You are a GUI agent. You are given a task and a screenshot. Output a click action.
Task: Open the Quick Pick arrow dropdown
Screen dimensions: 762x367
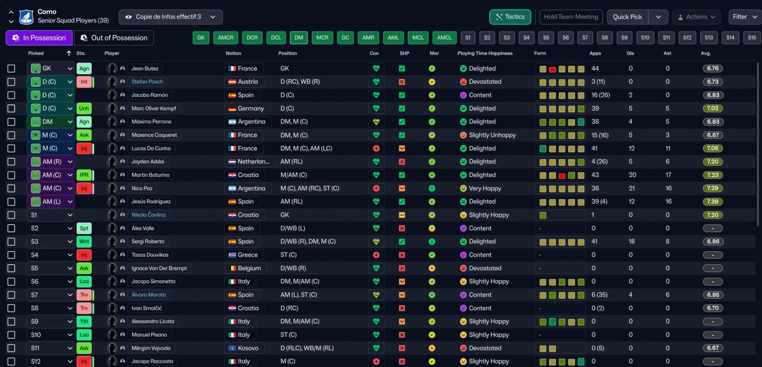pyautogui.click(x=658, y=17)
